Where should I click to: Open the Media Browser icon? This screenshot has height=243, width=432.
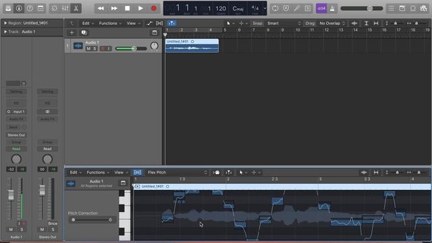(x=424, y=8)
